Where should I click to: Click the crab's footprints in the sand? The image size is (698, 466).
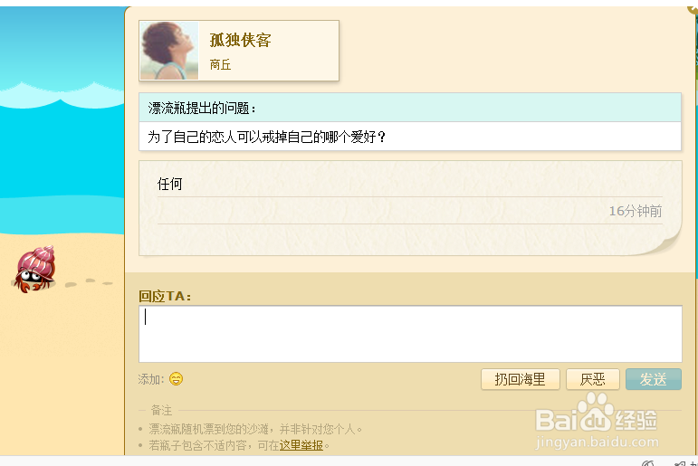click(89, 282)
